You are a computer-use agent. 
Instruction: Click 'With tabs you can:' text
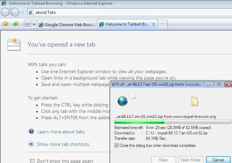pos(47,64)
